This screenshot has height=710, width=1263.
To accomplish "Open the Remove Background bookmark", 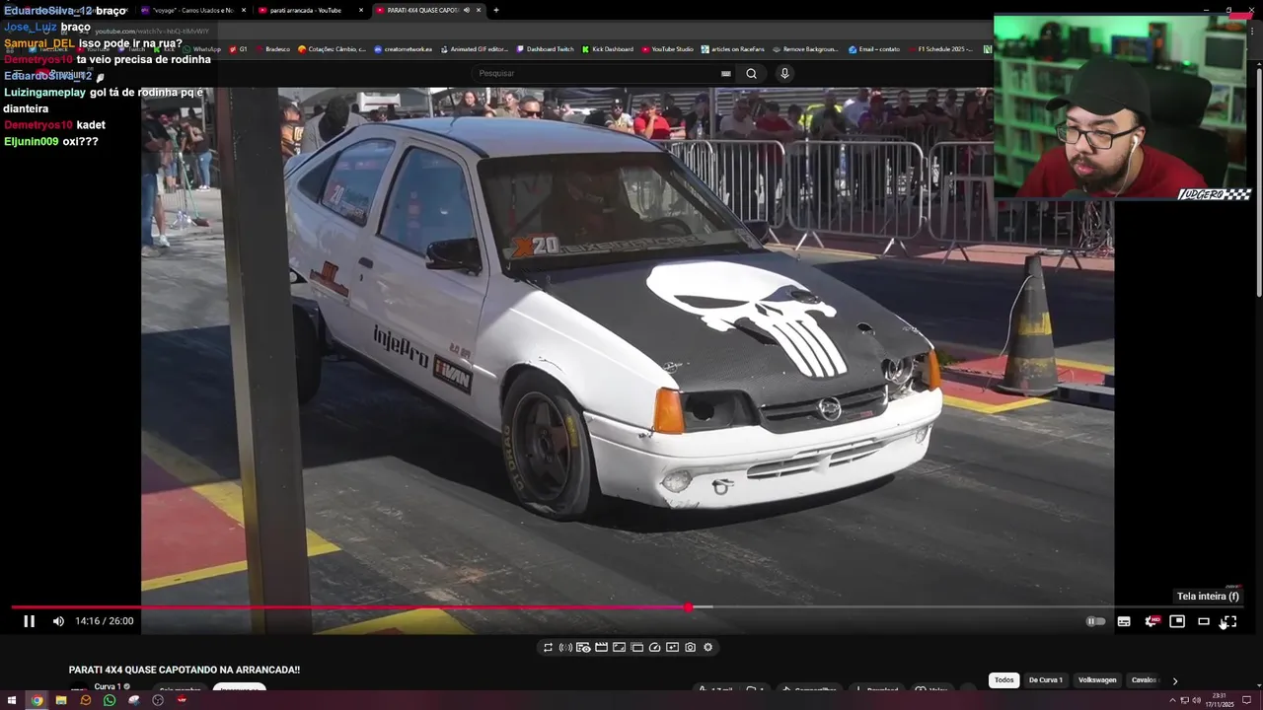I will [805, 49].
